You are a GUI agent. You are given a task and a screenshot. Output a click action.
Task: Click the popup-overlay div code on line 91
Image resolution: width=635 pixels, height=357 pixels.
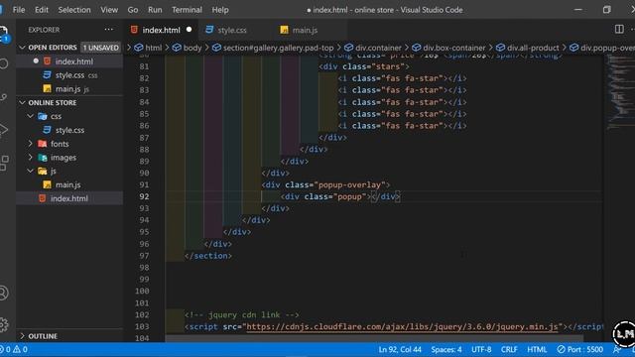pos(325,185)
